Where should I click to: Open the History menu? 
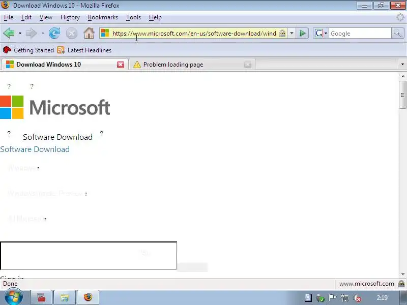point(70,17)
